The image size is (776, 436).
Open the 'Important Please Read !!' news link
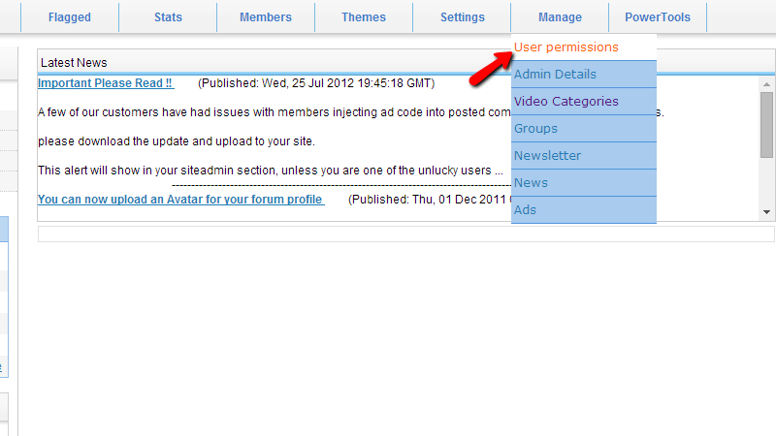105,83
